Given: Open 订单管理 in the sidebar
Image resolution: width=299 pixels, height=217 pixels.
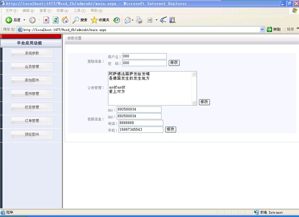Looking at the screenshot, I should (x=32, y=121).
